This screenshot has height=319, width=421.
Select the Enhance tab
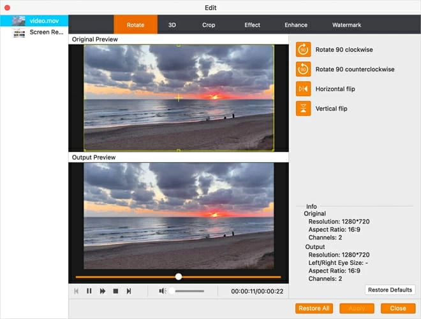click(x=296, y=25)
